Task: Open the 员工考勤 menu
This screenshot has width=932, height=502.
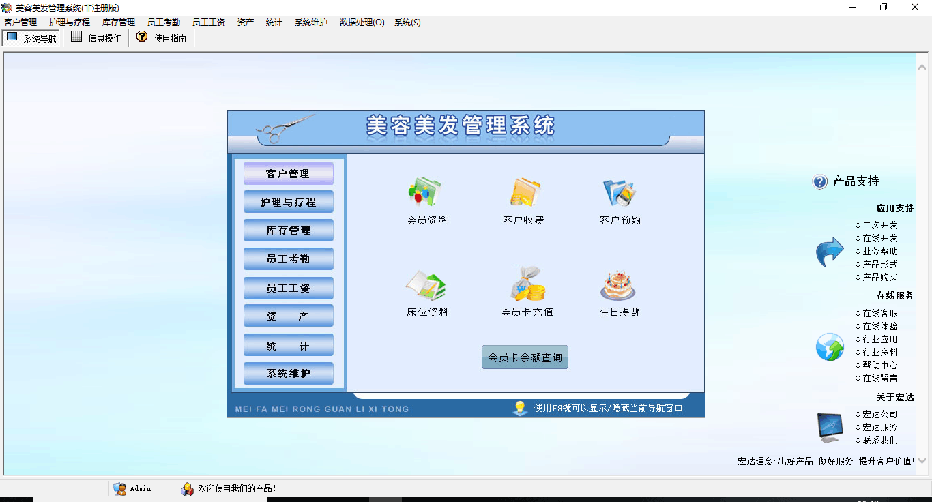Action: [164, 23]
